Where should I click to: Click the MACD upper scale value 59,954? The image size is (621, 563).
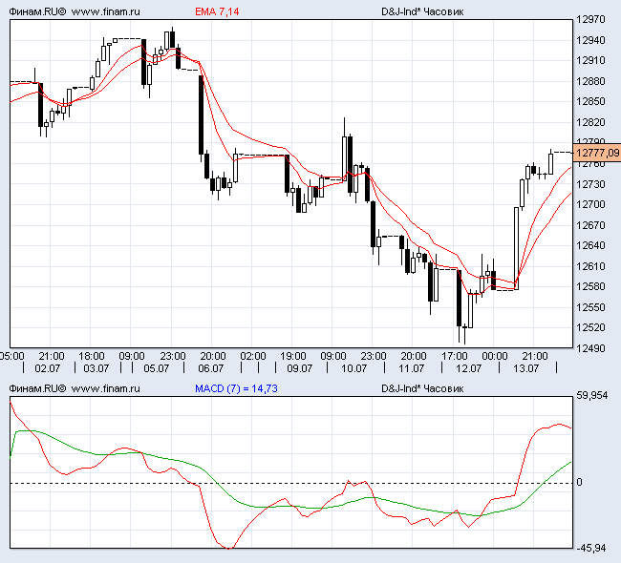click(x=591, y=395)
